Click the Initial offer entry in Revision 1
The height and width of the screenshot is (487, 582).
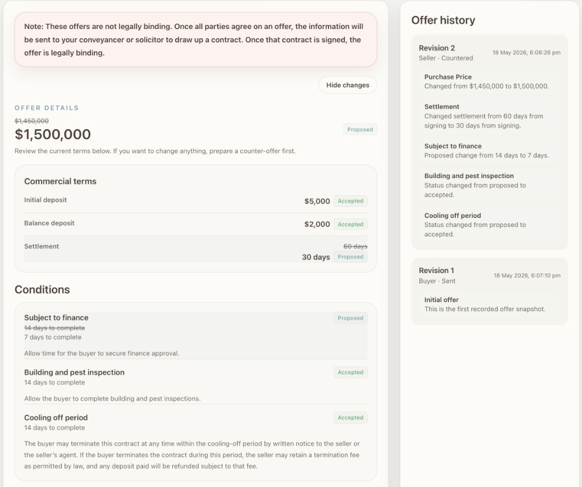(x=485, y=304)
